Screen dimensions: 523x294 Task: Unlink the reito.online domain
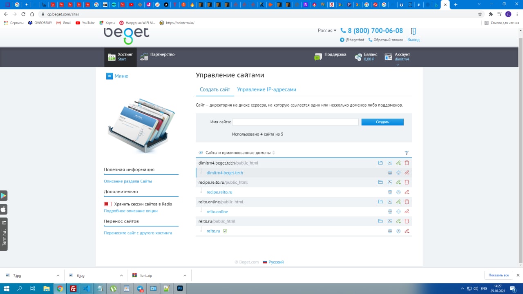(x=407, y=212)
